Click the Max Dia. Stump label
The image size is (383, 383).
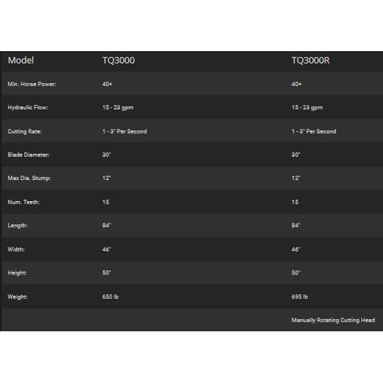coord(29,178)
